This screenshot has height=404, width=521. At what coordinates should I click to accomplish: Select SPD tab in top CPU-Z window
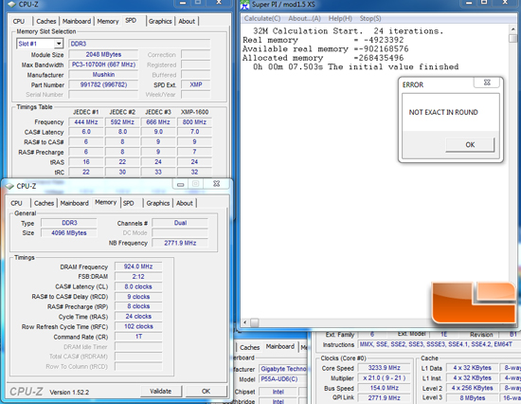point(131,21)
